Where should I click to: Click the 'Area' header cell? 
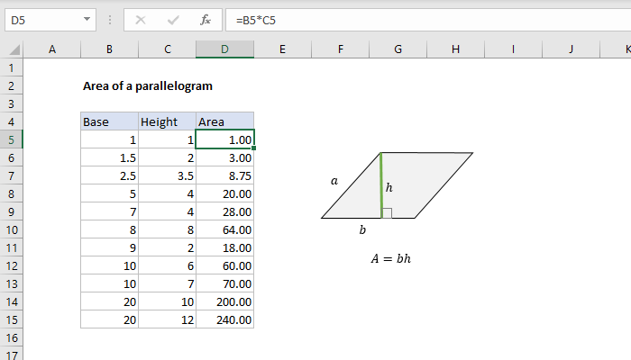click(225, 121)
